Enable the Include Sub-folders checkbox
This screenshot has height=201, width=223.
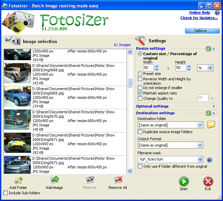pyautogui.click(x=6, y=193)
